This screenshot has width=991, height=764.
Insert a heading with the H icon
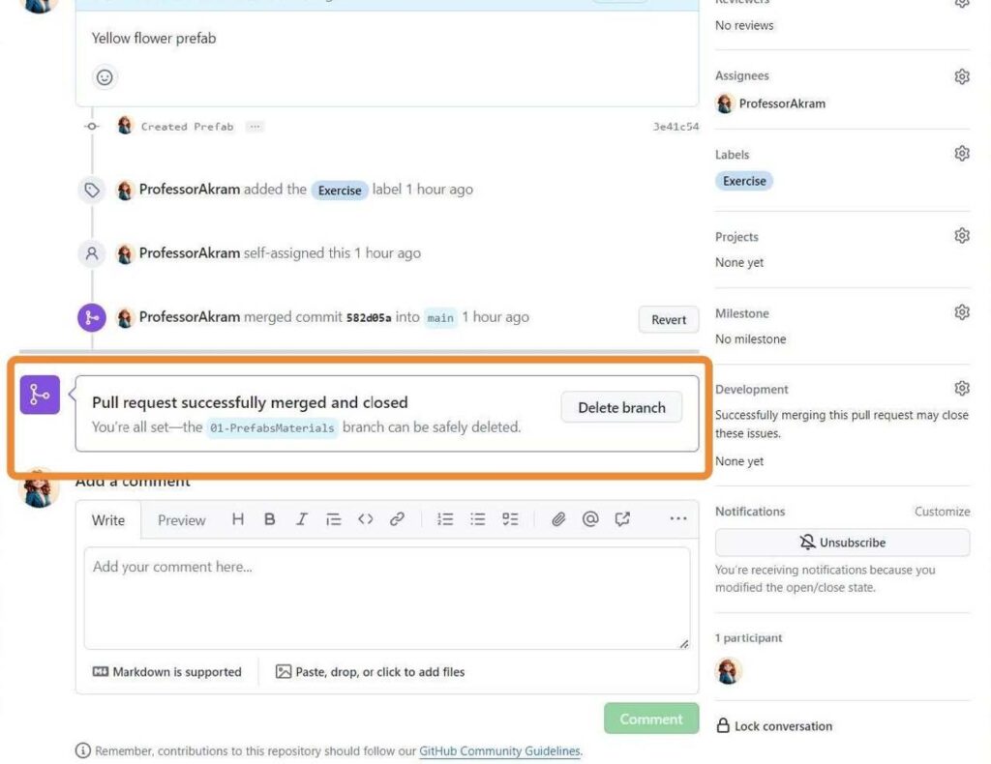[238, 519]
